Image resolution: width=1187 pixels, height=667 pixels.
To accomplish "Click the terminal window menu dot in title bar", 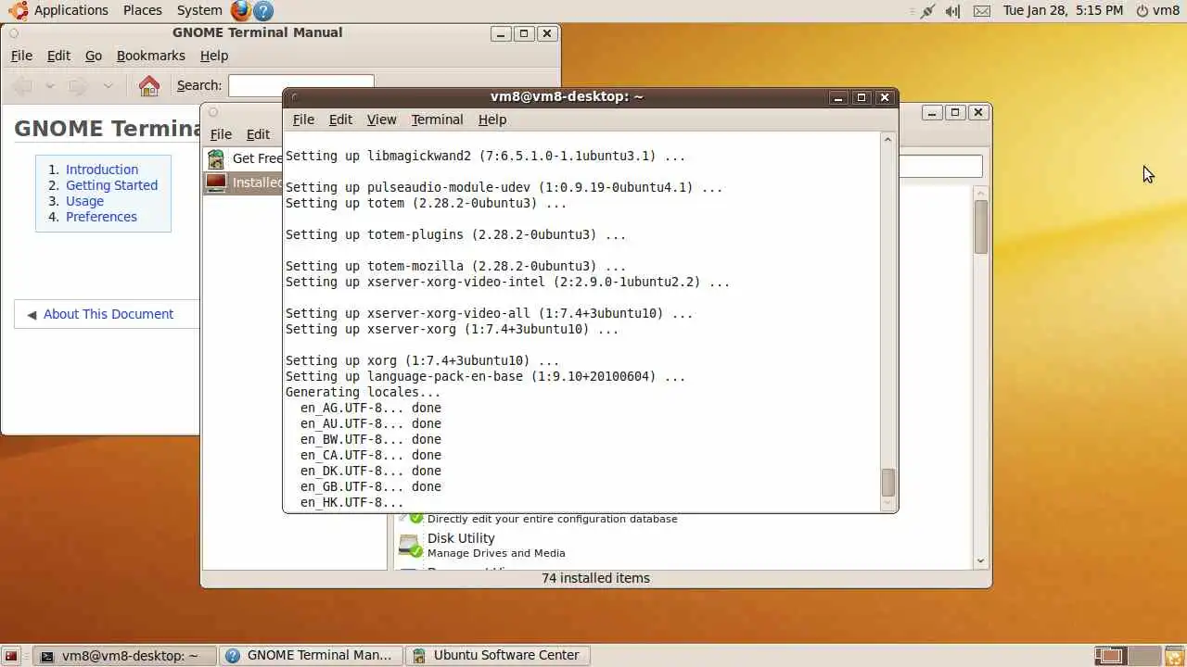I will click(x=295, y=96).
